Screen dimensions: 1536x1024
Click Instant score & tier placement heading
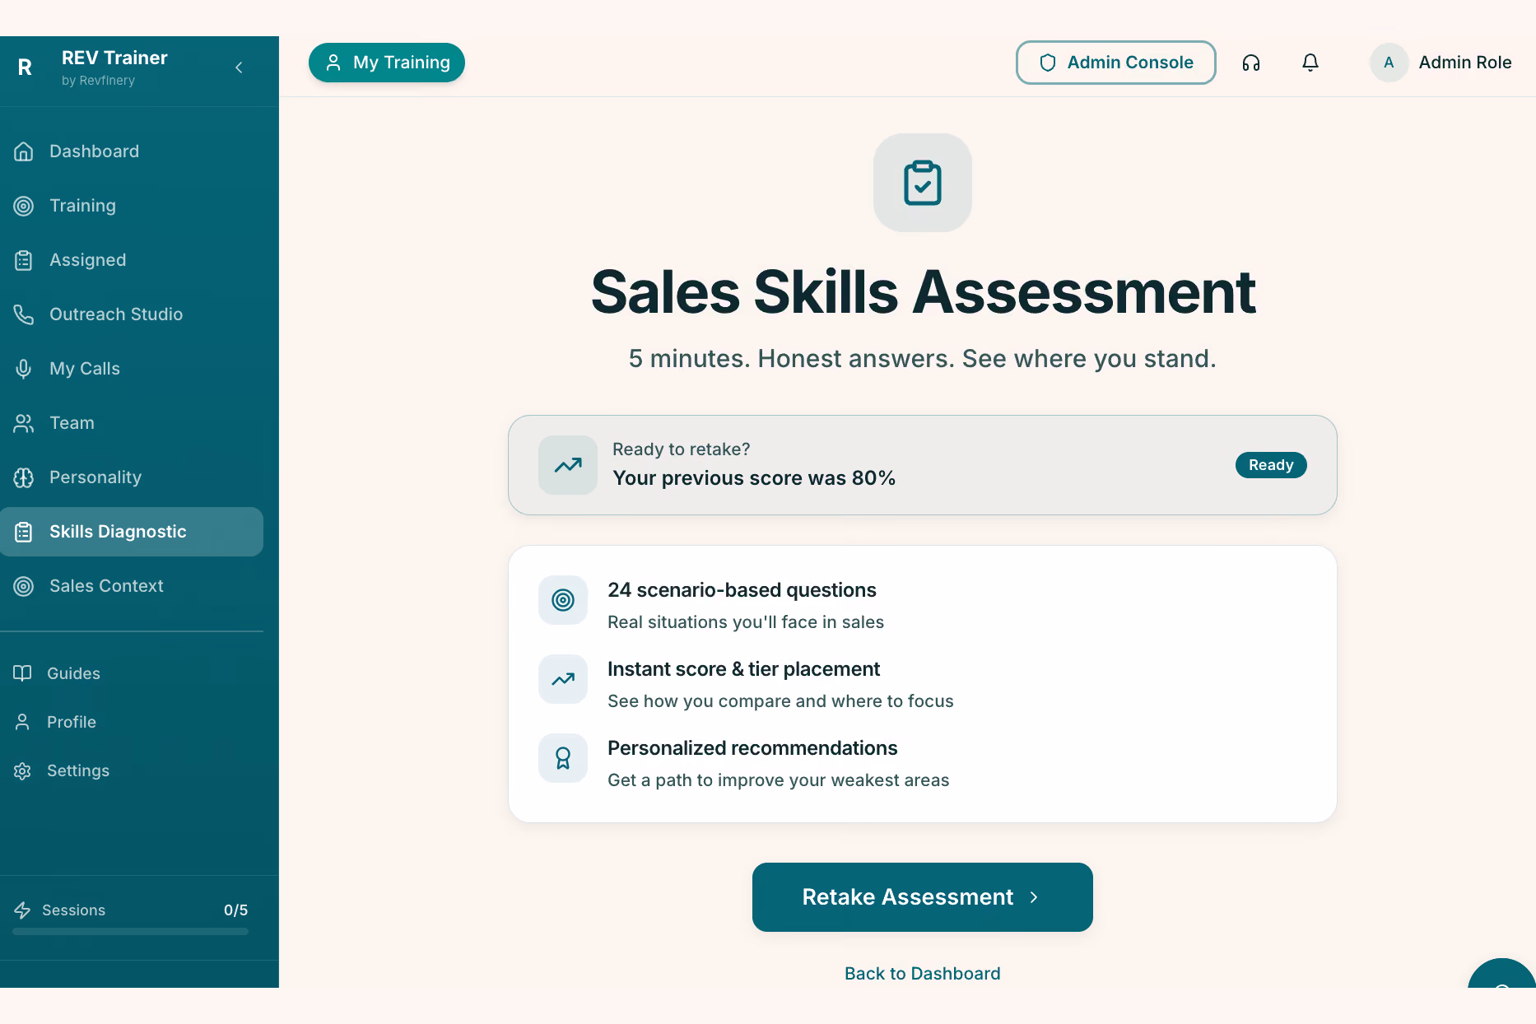click(x=743, y=669)
